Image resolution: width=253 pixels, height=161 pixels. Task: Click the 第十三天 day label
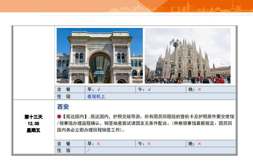point(33,117)
